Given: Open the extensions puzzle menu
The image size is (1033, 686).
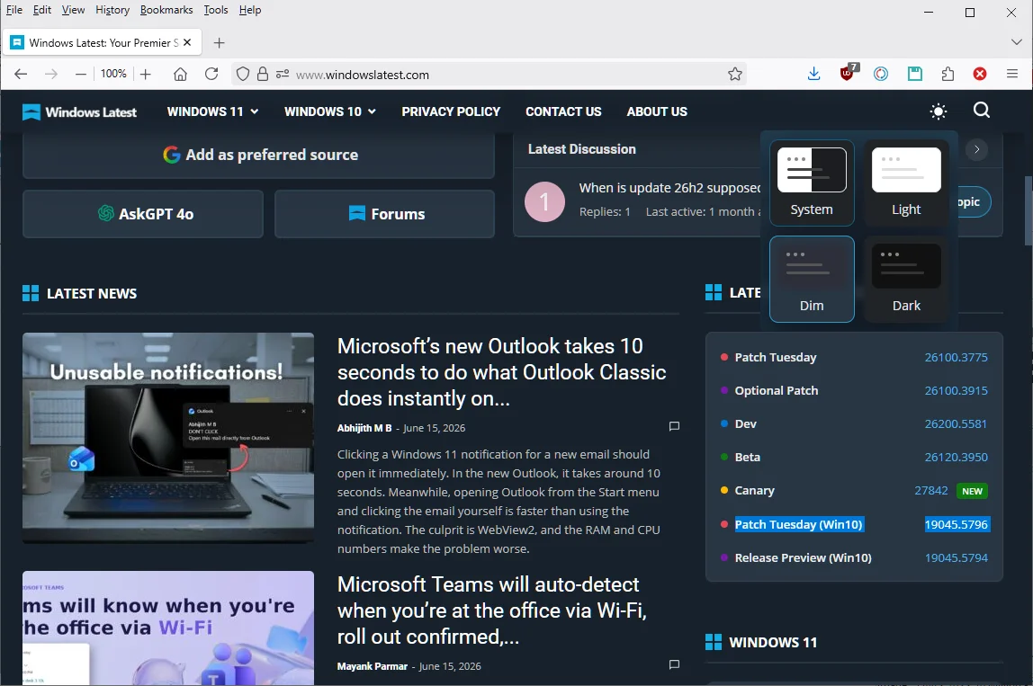Looking at the screenshot, I should [x=948, y=74].
